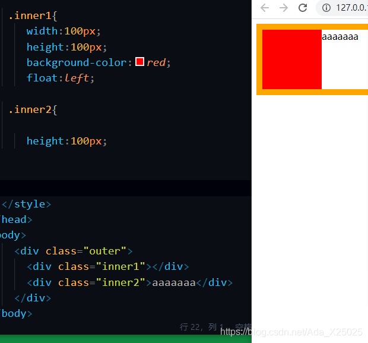This screenshot has height=343, width=368.
Task: Click the '行 22, 列 1' status bar entry
Action: click(201, 327)
